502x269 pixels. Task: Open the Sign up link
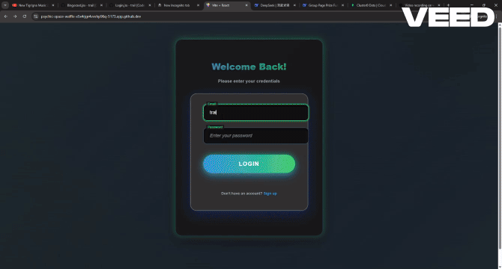pyautogui.click(x=270, y=194)
